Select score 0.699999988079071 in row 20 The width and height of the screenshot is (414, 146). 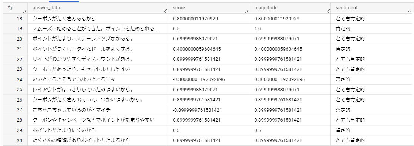[x=195, y=39]
